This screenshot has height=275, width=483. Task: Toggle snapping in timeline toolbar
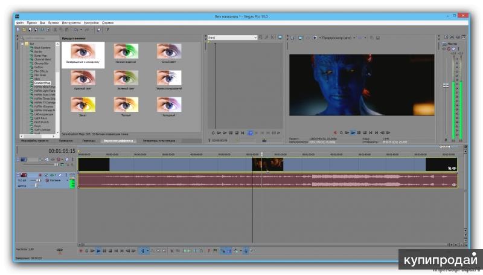point(223,251)
